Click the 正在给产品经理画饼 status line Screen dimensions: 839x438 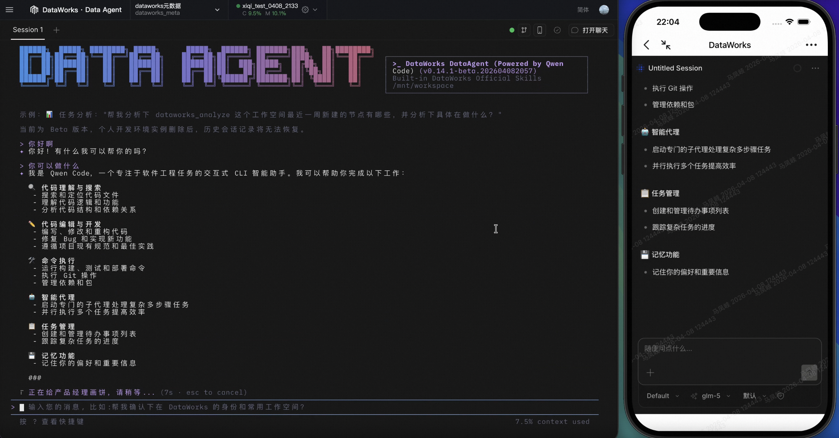click(x=133, y=392)
